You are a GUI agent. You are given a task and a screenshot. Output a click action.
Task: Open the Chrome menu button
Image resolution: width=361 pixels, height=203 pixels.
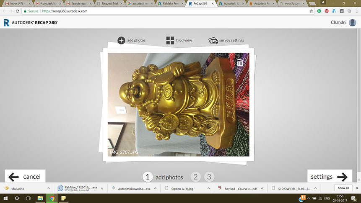click(x=357, y=11)
